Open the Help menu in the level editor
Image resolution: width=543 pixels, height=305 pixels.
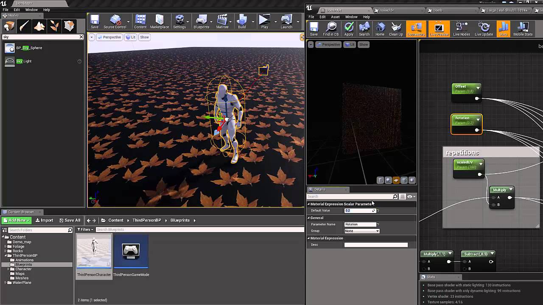pos(46,10)
